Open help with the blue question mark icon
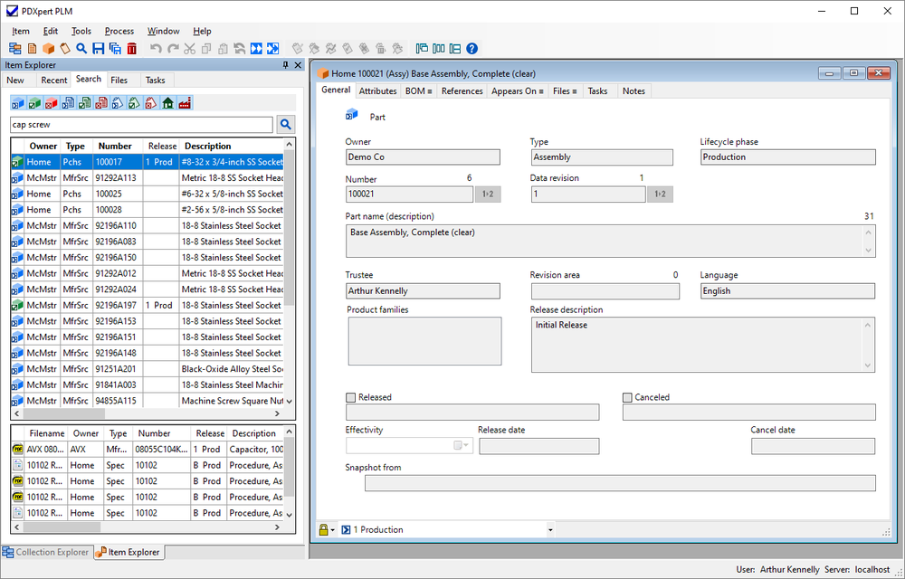The height and width of the screenshot is (579, 905). coord(472,49)
